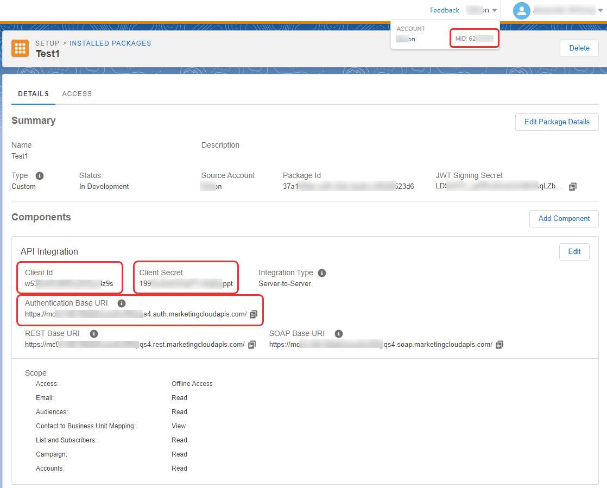Show info tooltip for Integration Type
Image resolution: width=607 pixels, height=488 pixels.
coord(322,273)
